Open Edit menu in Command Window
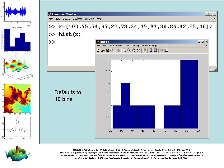224x168 pixels. coord(58,19)
